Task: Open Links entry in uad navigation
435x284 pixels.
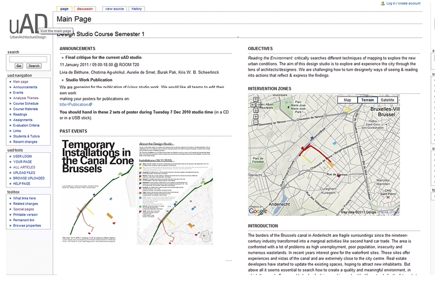Action: (17, 131)
